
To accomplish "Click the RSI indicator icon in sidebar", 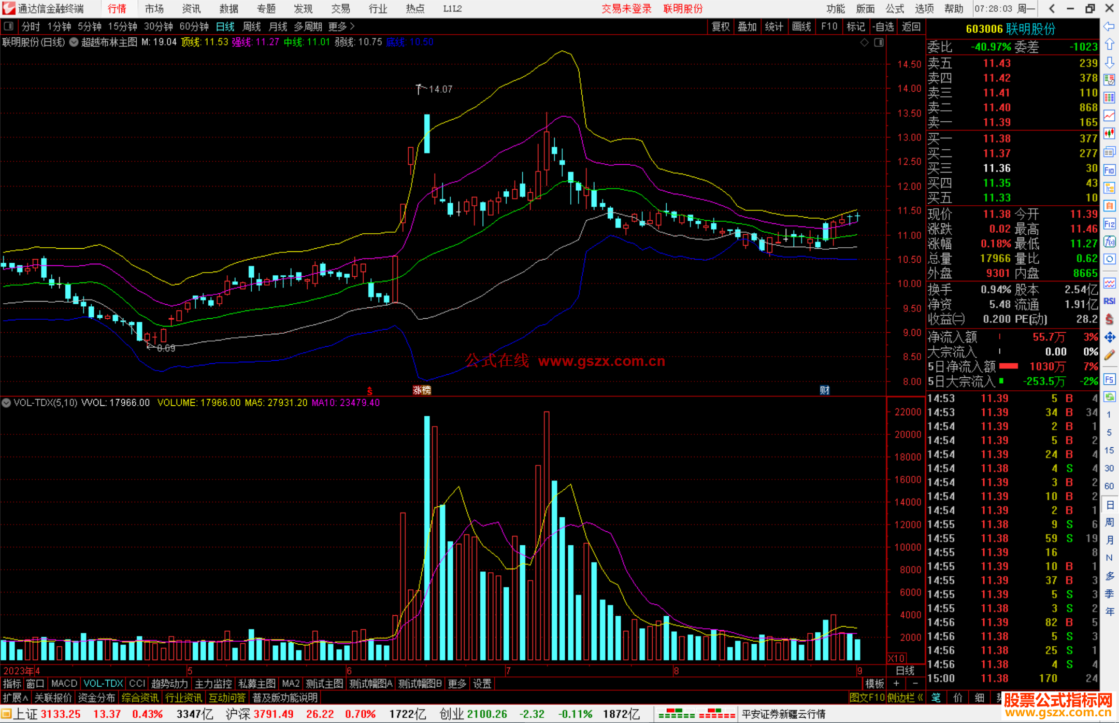I will (x=1109, y=301).
